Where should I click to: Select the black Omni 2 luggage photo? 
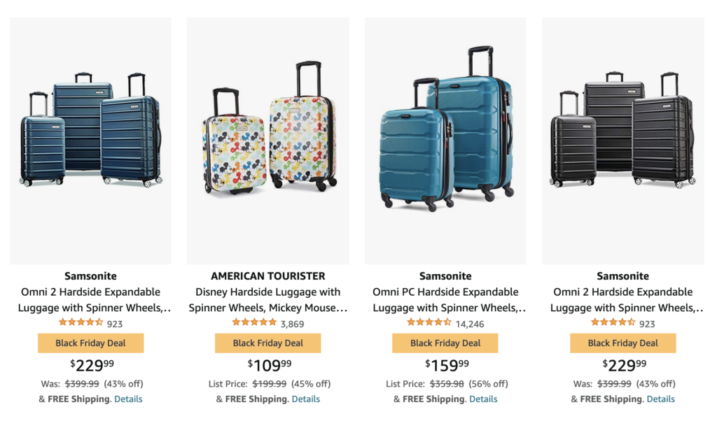(623, 133)
